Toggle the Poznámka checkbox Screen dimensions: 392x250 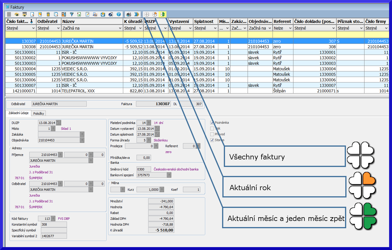[x=212, y=123]
